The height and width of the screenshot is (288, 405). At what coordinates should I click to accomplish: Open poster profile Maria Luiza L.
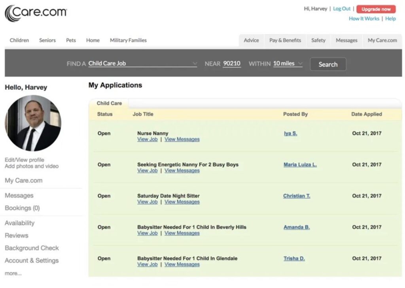click(x=300, y=165)
